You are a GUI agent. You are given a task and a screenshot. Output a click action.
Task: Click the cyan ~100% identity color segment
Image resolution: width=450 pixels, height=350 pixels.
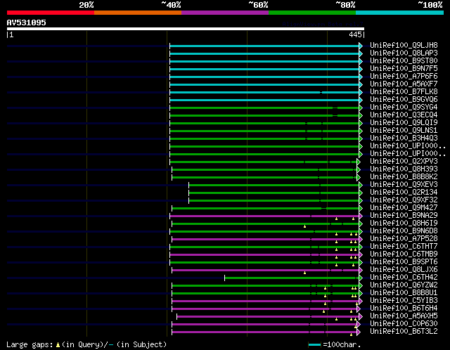coord(400,13)
